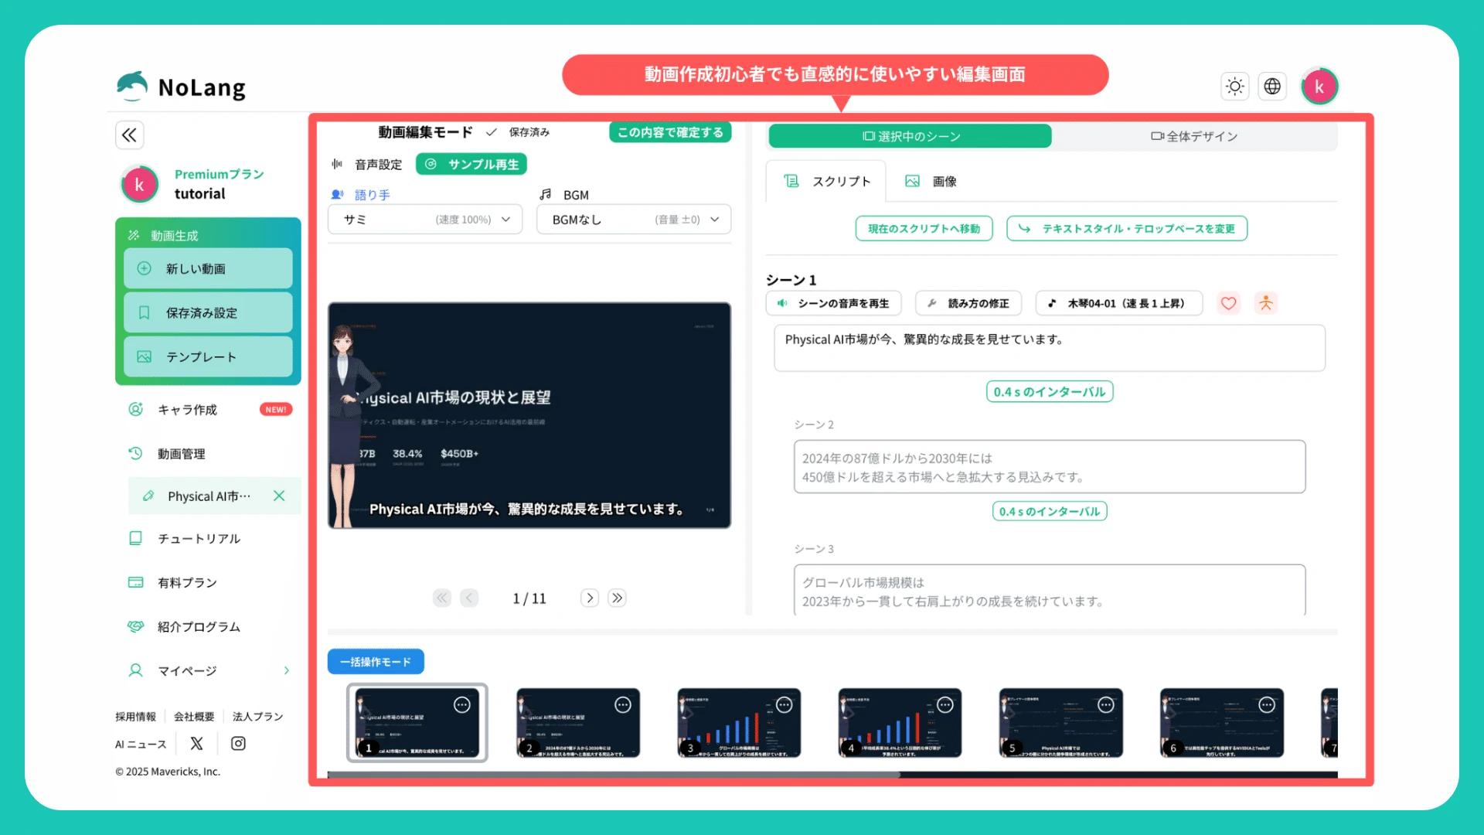Close the Physical AI市 project entry

pos(279,496)
